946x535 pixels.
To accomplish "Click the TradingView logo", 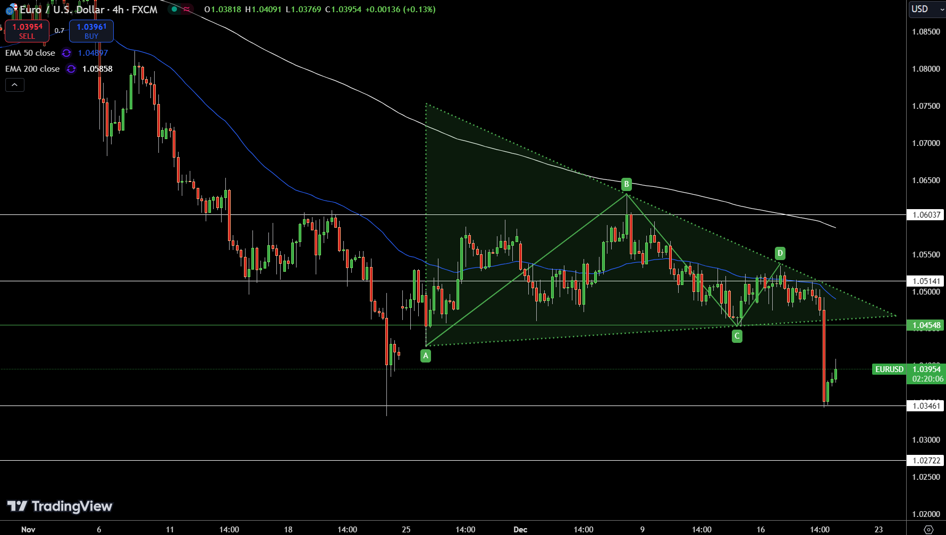I will tap(60, 506).
